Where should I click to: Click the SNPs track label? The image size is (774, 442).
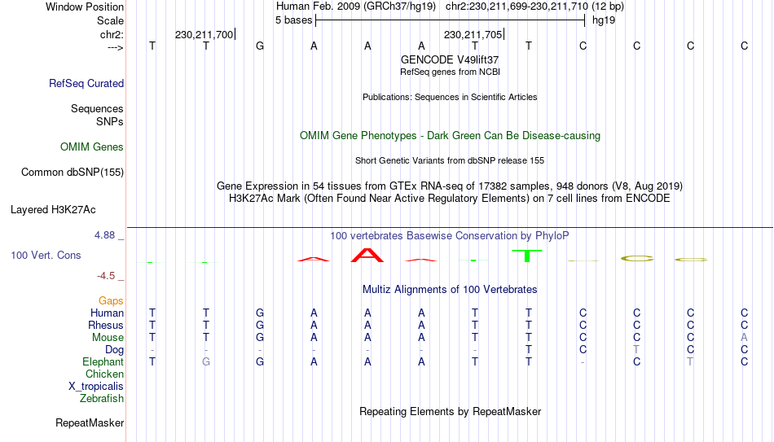110,121
